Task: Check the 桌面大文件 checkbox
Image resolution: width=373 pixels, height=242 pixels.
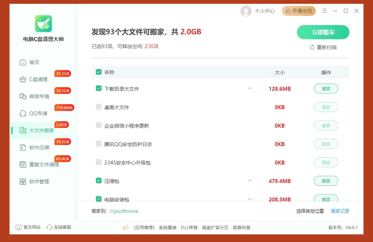Action: click(x=99, y=107)
